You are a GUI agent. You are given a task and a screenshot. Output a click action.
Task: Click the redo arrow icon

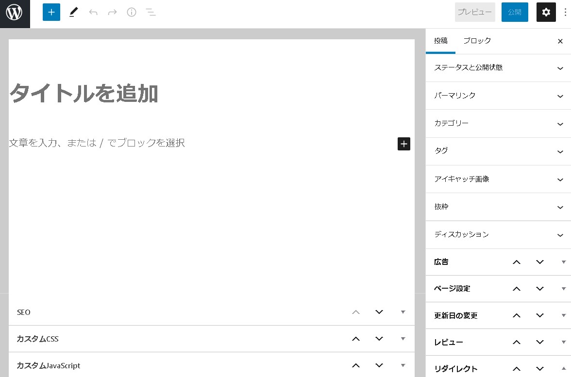(x=112, y=12)
